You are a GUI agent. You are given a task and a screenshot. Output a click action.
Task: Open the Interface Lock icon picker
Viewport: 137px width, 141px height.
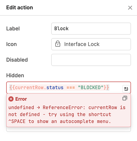click(91, 44)
